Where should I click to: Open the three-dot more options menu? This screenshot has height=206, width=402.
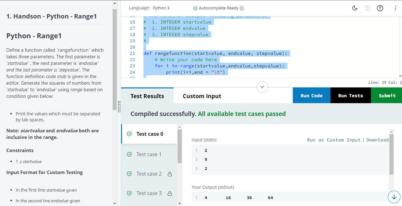(395, 8)
